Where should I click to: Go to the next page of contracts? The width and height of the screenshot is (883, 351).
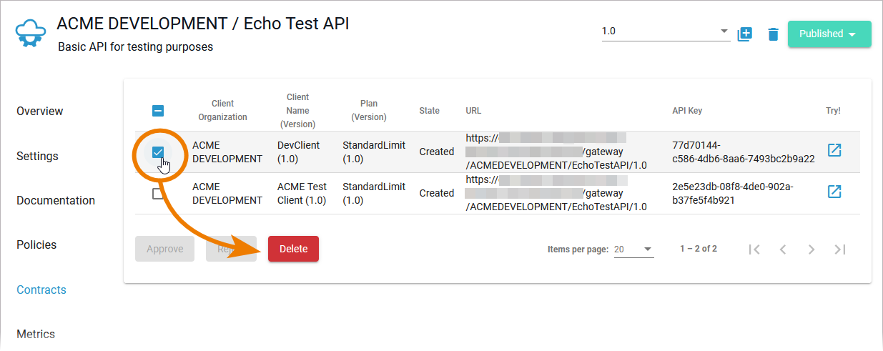coord(812,249)
